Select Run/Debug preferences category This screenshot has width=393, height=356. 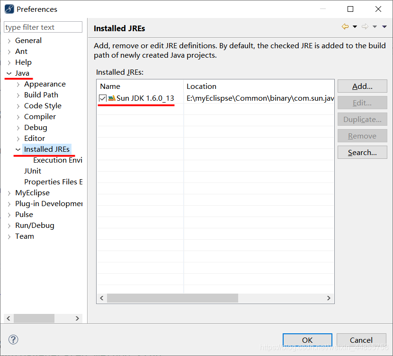click(35, 226)
